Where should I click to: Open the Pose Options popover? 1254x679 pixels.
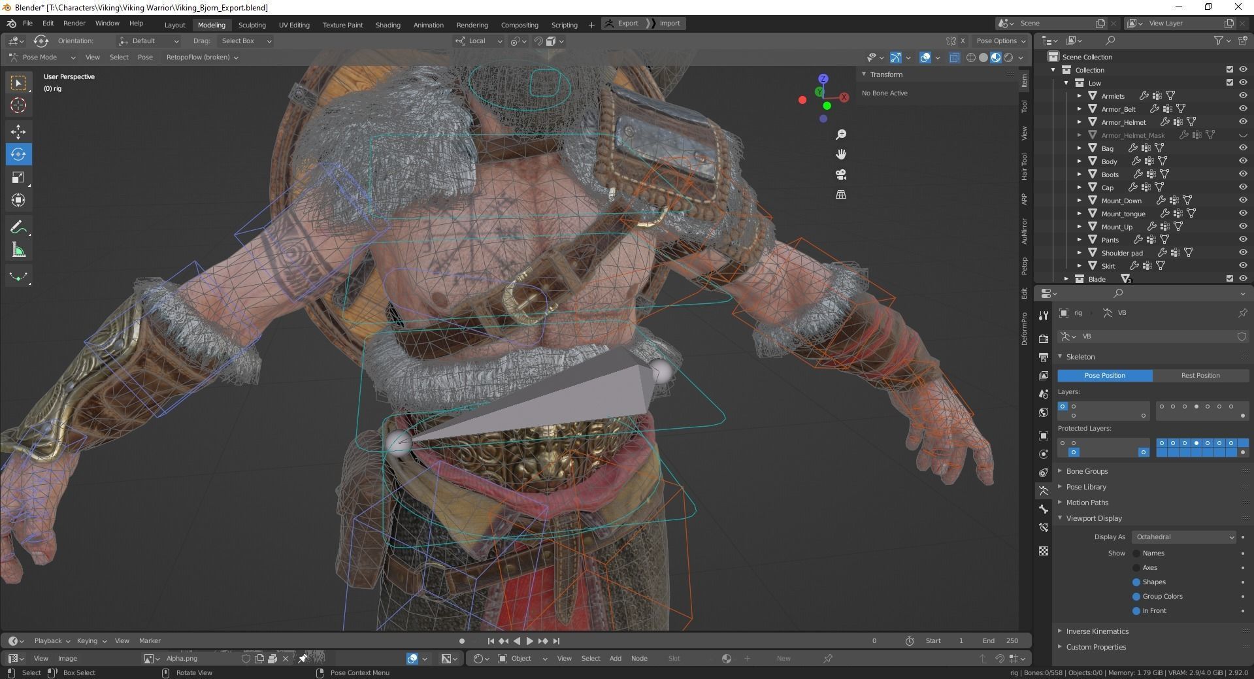[x=1000, y=41]
